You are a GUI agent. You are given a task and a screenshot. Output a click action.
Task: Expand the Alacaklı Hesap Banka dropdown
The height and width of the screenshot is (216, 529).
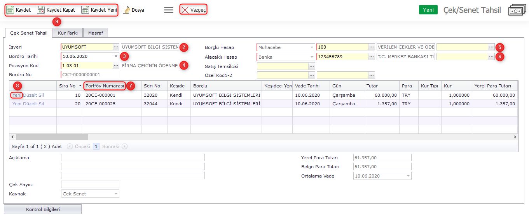click(x=312, y=57)
